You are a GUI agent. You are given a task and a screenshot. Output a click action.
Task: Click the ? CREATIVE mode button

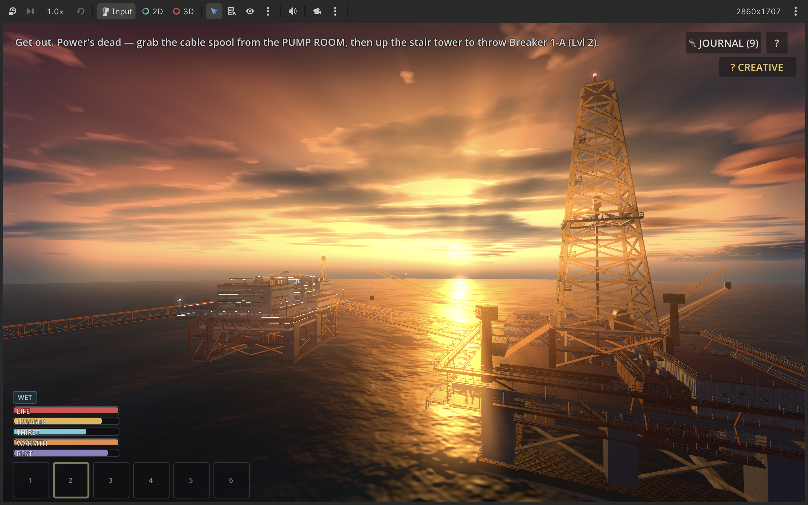(x=757, y=67)
